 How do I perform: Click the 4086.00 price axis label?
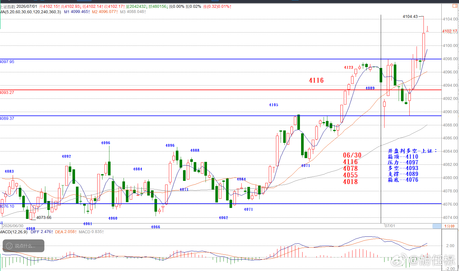coord(450,138)
